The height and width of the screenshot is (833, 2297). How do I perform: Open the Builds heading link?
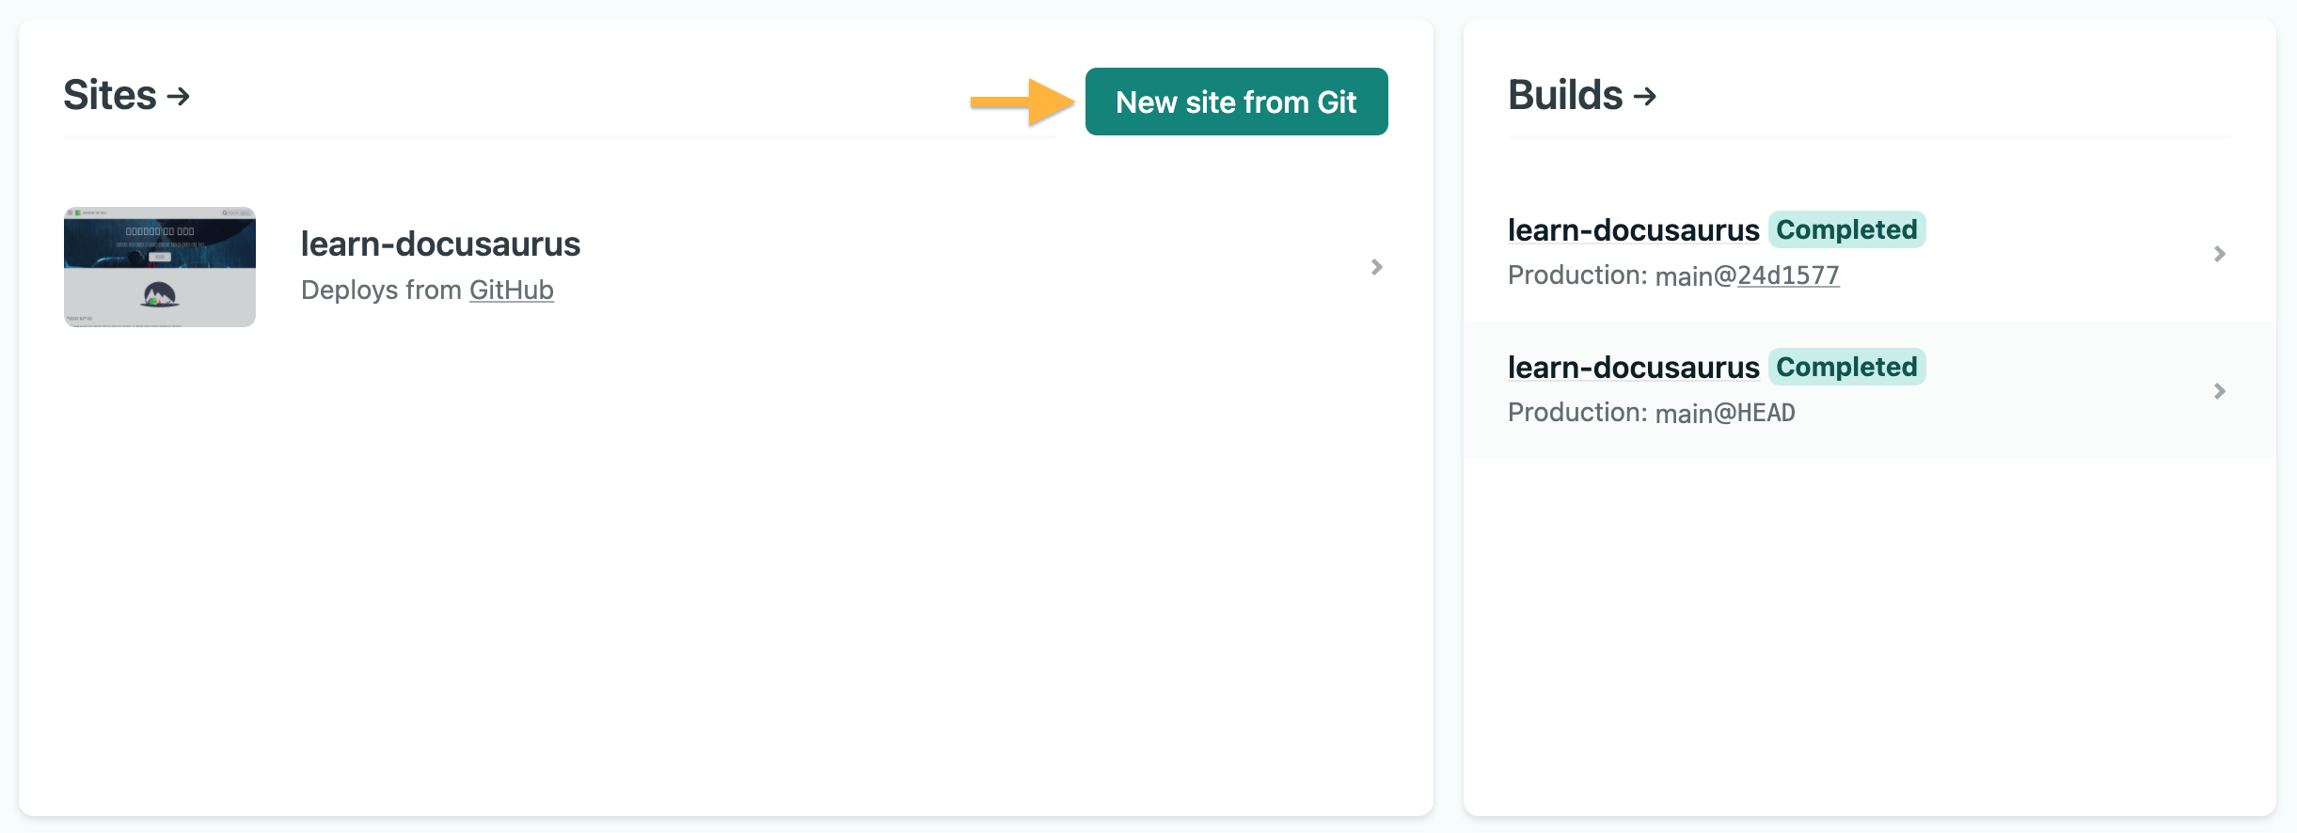pyautogui.click(x=1565, y=95)
